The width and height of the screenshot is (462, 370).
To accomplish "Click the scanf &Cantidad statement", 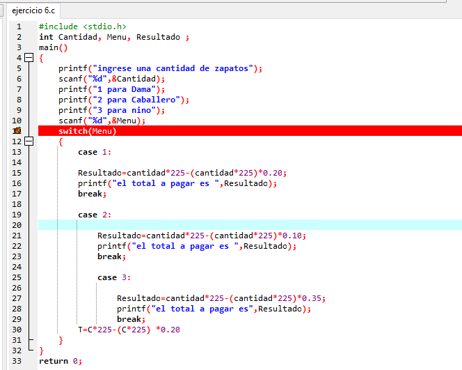I will click(x=111, y=79).
